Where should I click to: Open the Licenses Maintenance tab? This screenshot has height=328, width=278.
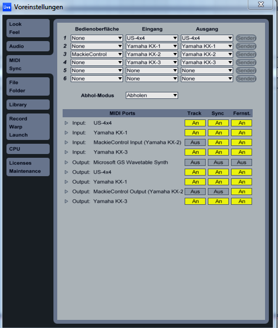(x=28, y=167)
